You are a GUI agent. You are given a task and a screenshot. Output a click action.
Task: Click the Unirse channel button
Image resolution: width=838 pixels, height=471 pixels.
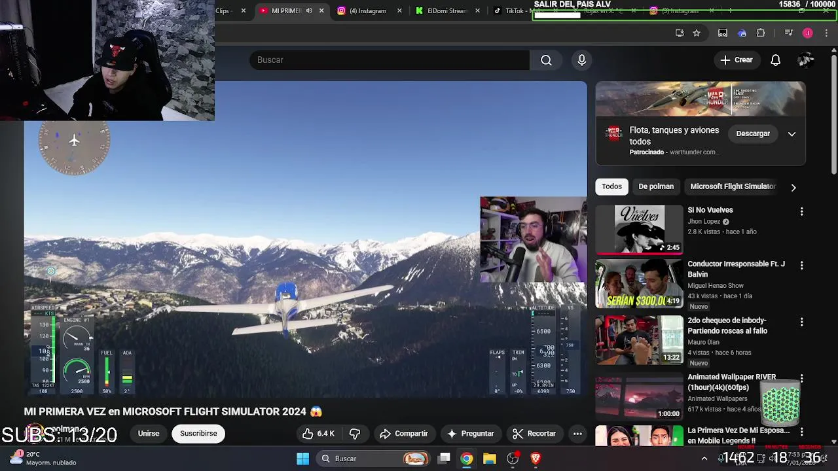pos(149,434)
